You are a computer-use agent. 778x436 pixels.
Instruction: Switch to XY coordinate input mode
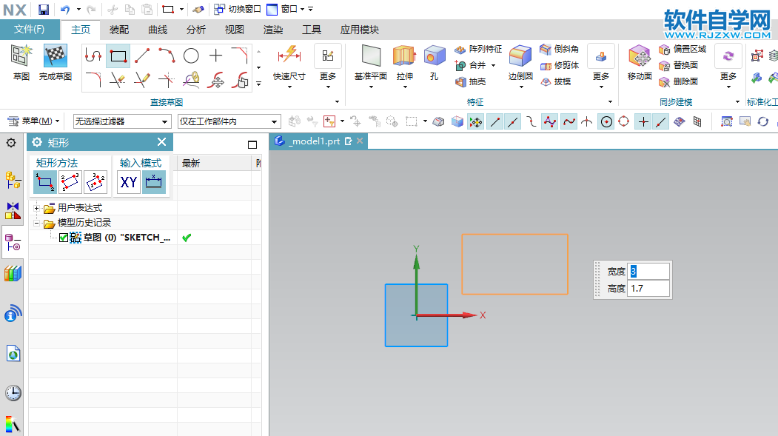pyautogui.click(x=129, y=181)
